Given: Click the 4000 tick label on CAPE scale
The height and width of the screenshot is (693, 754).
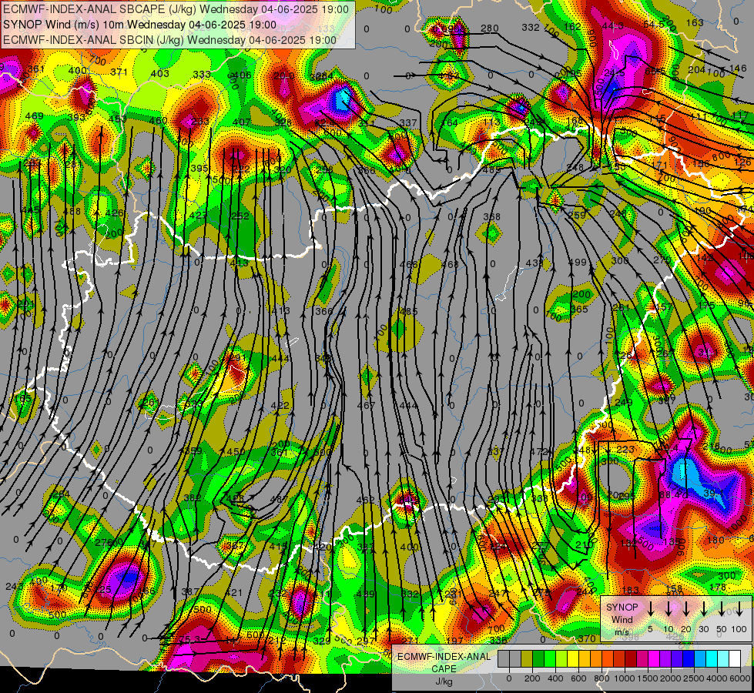Looking at the screenshot, I should (717, 678).
